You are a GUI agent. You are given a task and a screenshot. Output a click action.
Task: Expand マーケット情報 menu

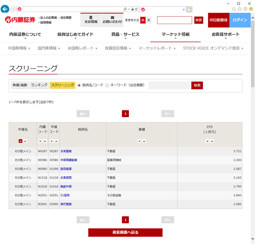175,35
